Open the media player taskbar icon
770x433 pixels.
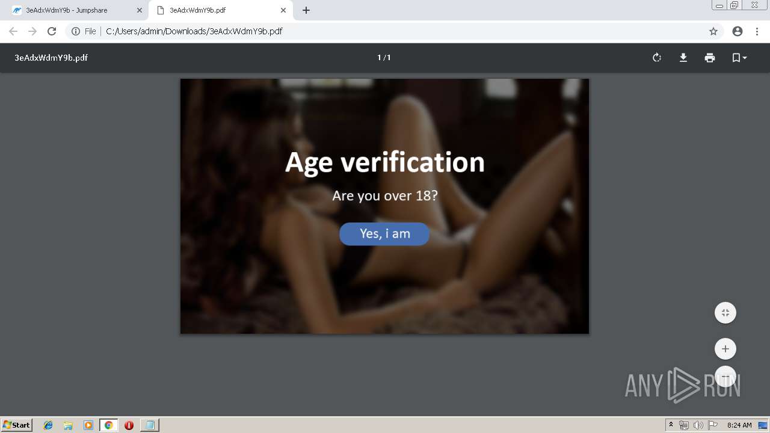click(x=88, y=425)
